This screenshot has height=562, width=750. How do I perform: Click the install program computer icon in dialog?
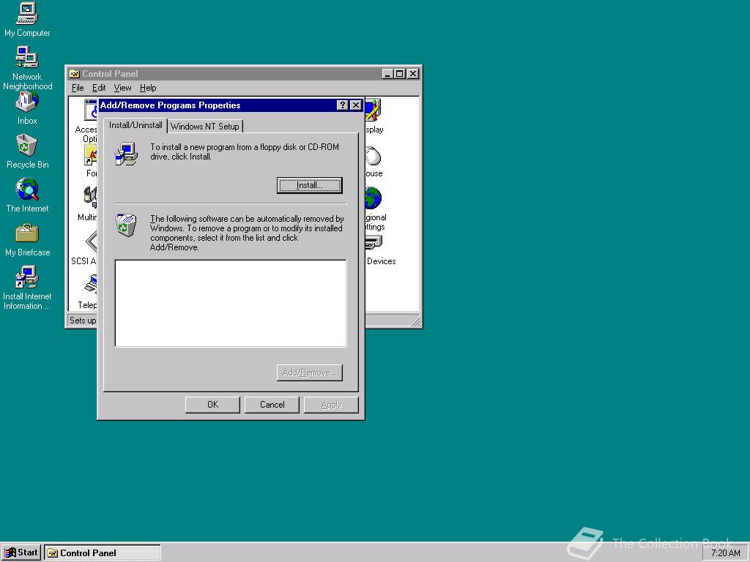pos(126,154)
